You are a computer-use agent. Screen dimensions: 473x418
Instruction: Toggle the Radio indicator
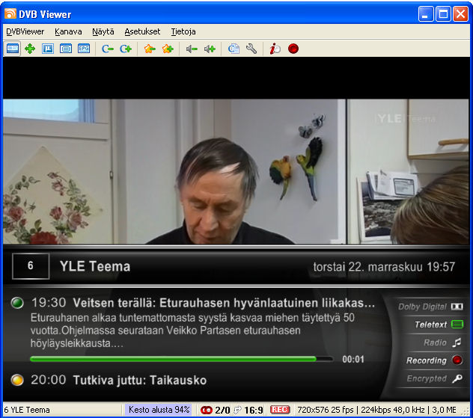[442, 342]
